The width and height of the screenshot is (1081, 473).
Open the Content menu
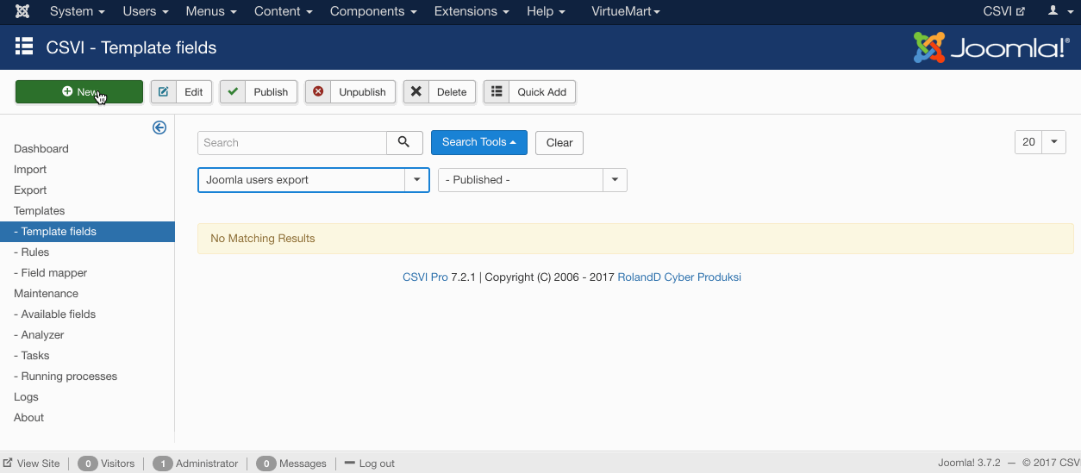click(x=283, y=11)
